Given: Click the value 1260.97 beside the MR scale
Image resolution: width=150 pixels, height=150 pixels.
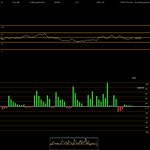Looking at the screenshot, I should point(141,88).
